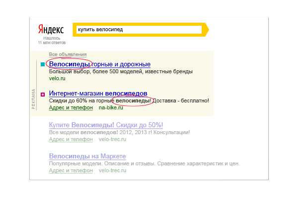Open 'Интернет-магазин велосипедов' ad title

pyautogui.click(x=98, y=93)
